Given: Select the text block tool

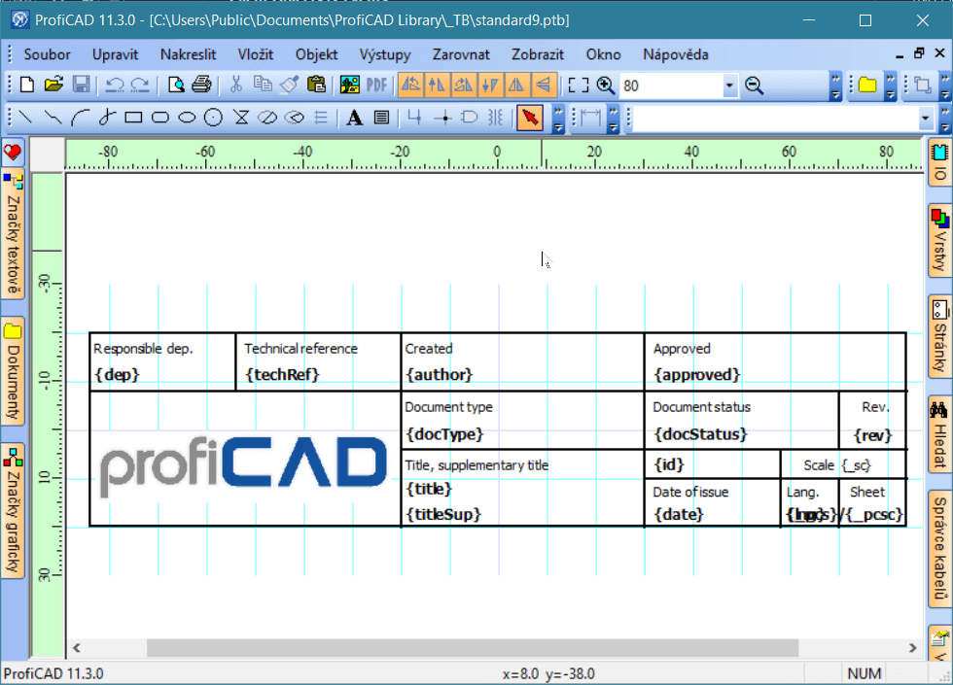Looking at the screenshot, I should coord(381,118).
